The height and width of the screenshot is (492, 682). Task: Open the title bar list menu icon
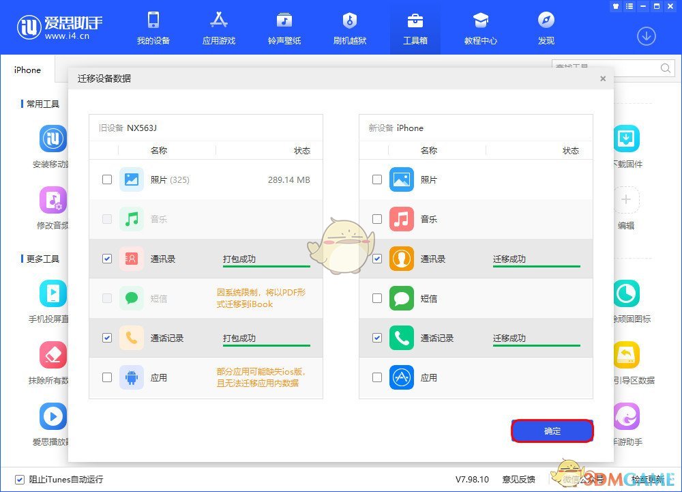(629, 6)
